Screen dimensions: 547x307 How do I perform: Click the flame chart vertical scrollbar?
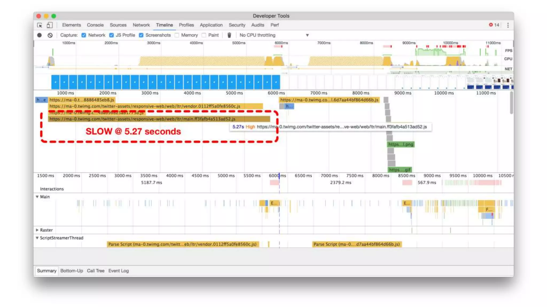(x=511, y=103)
